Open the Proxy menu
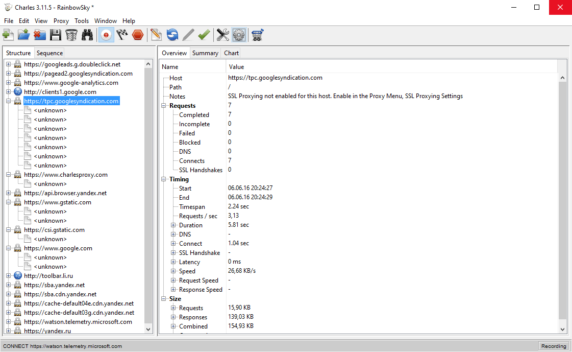This screenshot has width=572, height=352. tap(61, 21)
